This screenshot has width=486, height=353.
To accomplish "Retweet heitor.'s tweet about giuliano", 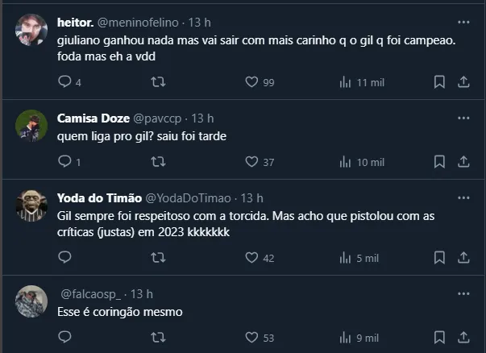I will (x=160, y=82).
